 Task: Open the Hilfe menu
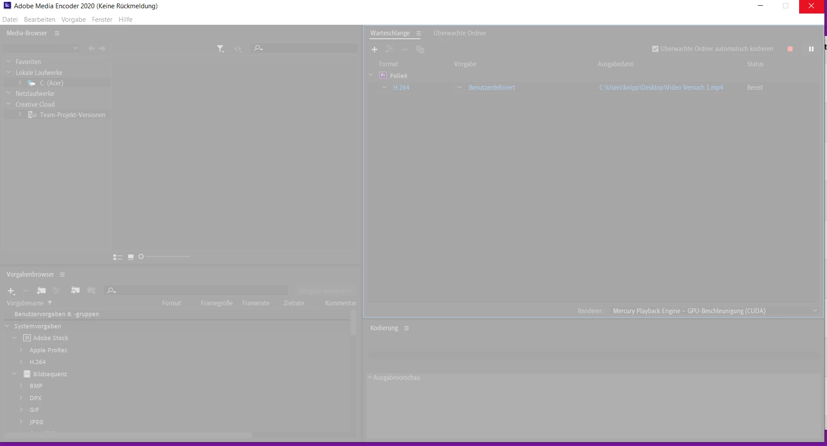125,20
